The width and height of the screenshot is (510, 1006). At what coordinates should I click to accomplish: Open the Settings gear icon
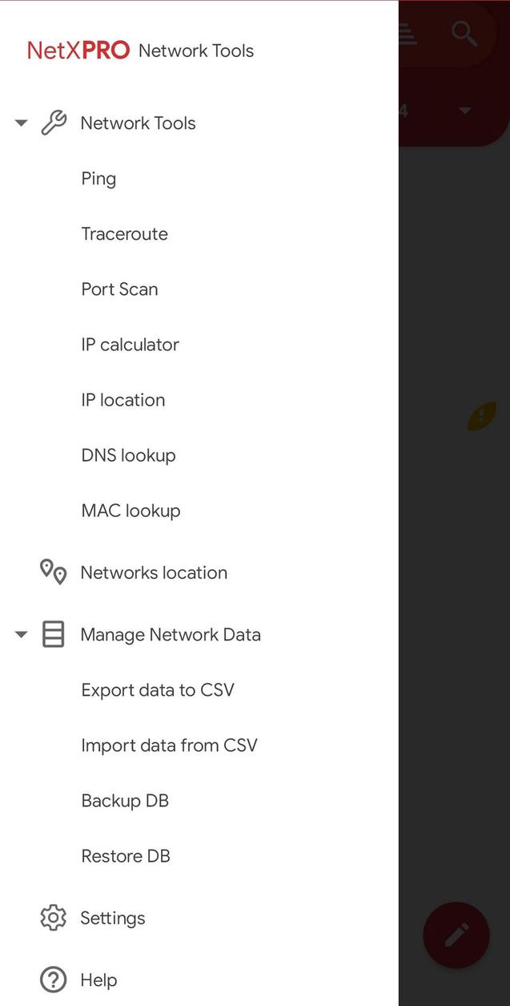pos(53,917)
